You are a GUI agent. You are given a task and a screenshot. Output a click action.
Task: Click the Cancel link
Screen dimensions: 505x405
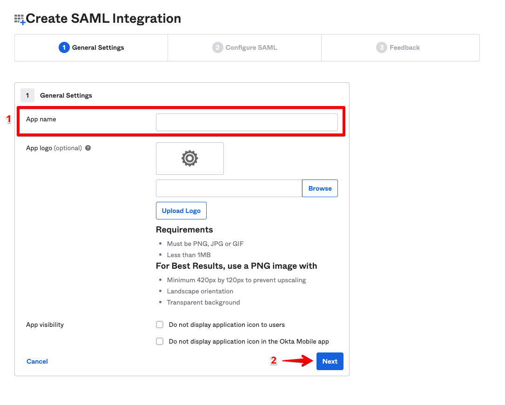37,361
